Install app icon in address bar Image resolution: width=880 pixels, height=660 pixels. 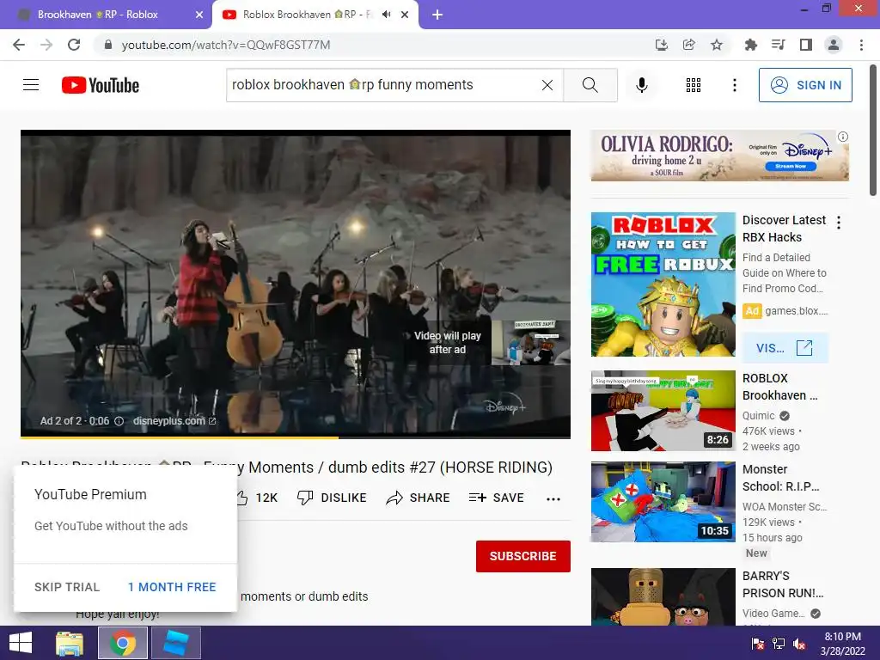pos(662,45)
